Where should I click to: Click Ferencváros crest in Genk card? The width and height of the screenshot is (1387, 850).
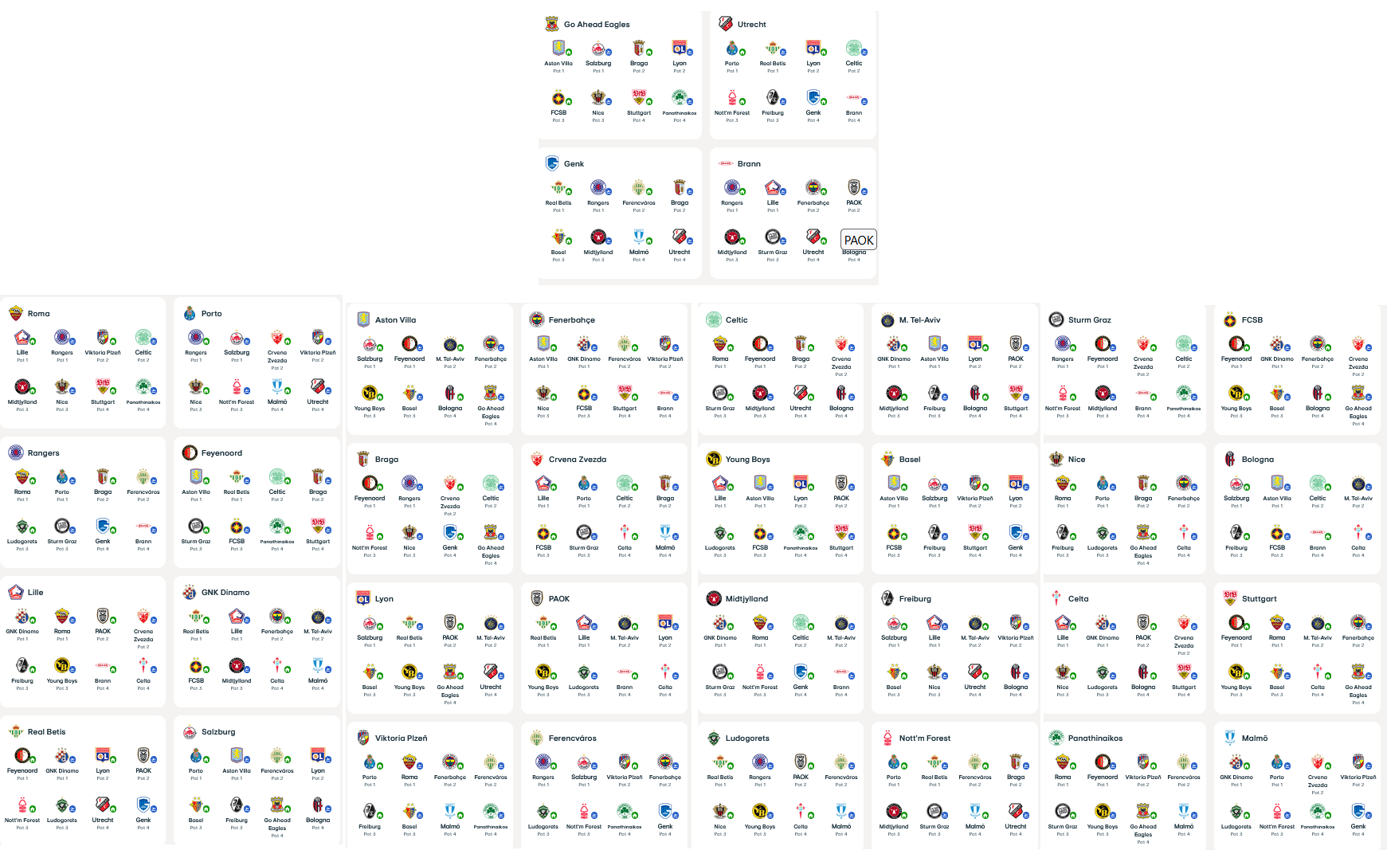(637, 188)
